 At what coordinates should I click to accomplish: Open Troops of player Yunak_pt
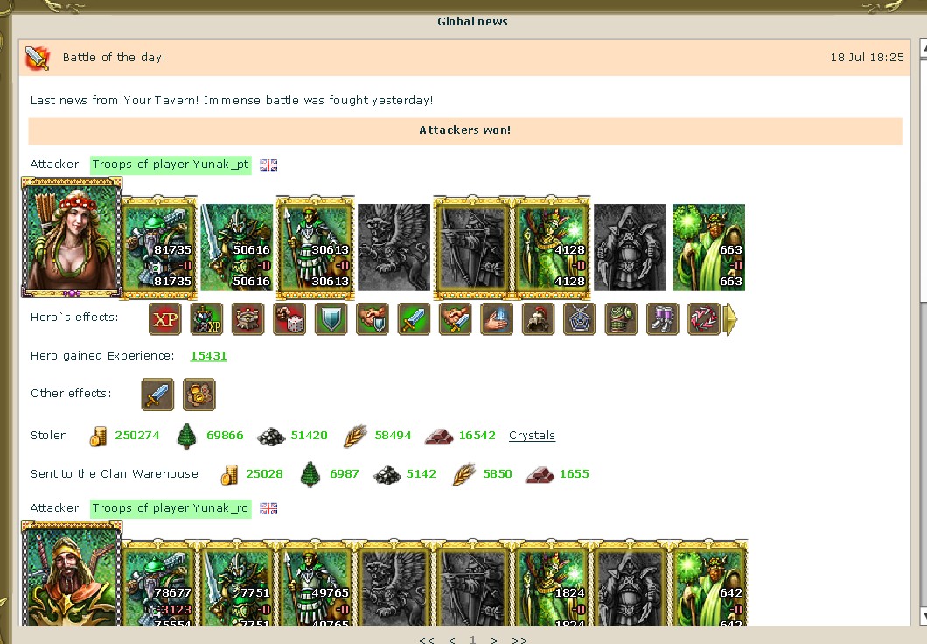(x=171, y=164)
